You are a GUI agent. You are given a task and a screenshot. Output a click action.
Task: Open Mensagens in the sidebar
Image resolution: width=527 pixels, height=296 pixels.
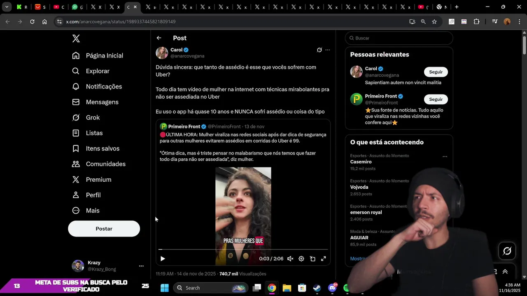point(96,102)
